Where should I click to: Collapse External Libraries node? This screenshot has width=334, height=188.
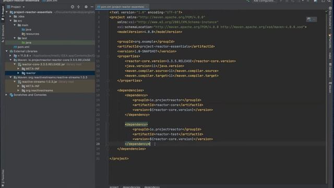click(7, 51)
